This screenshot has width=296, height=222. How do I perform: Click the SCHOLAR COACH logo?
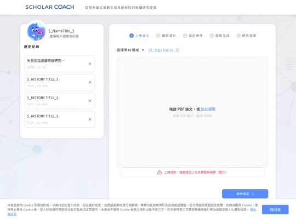click(50, 7)
